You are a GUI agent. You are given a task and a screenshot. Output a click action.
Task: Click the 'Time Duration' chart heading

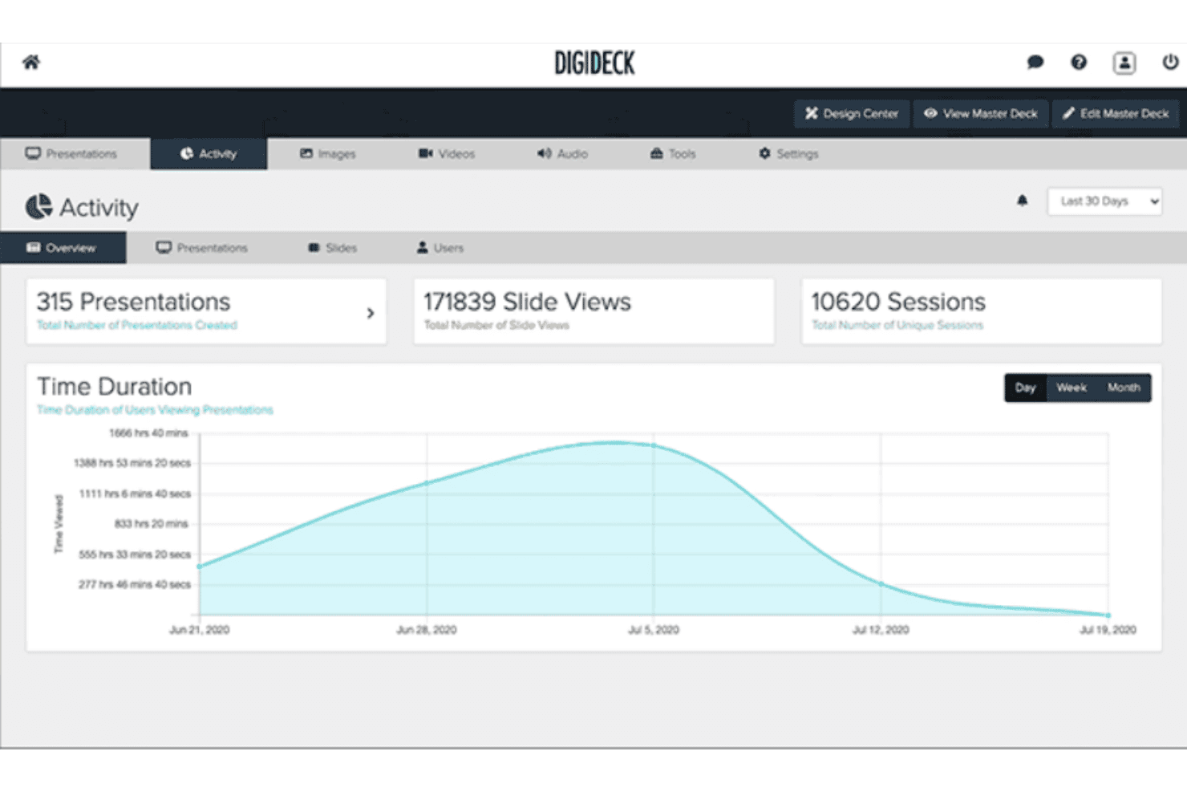pyautogui.click(x=115, y=387)
